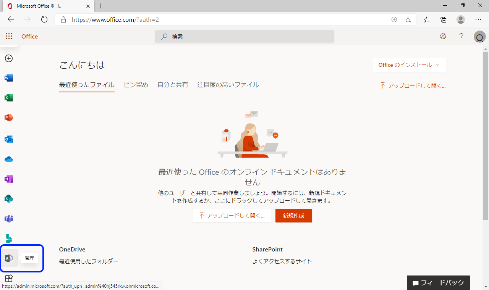The height and width of the screenshot is (290, 489).
Task: Click into the 検索 search box
Action: click(x=244, y=37)
